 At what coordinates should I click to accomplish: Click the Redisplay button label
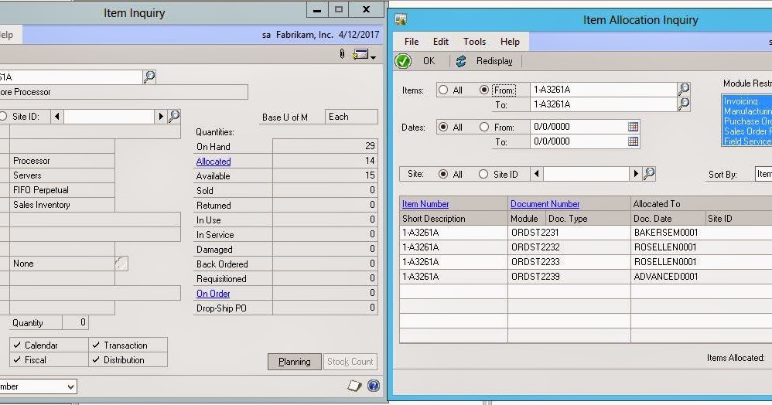tap(494, 61)
